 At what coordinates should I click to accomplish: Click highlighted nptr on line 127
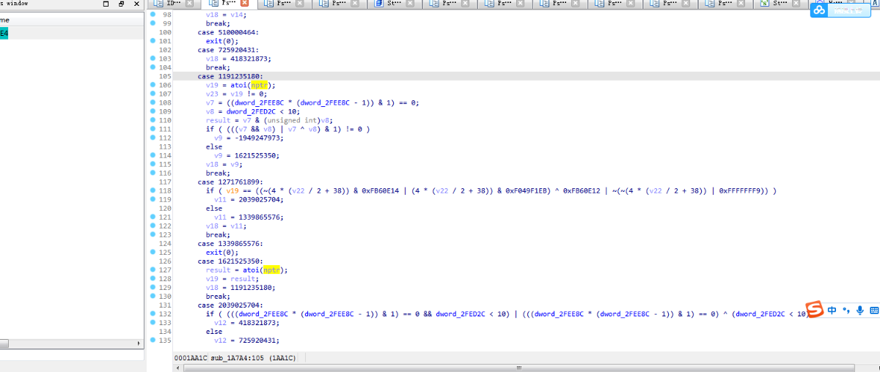click(x=272, y=269)
